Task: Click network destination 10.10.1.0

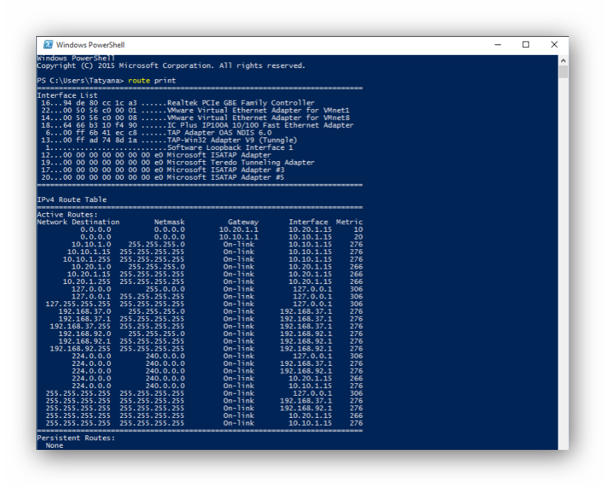Action: (91, 244)
